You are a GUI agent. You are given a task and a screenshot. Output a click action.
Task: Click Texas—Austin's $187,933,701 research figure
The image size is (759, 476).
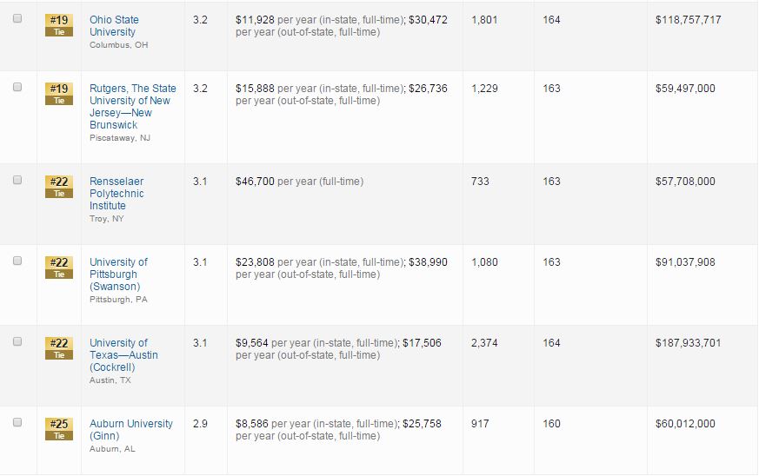(x=688, y=343)
